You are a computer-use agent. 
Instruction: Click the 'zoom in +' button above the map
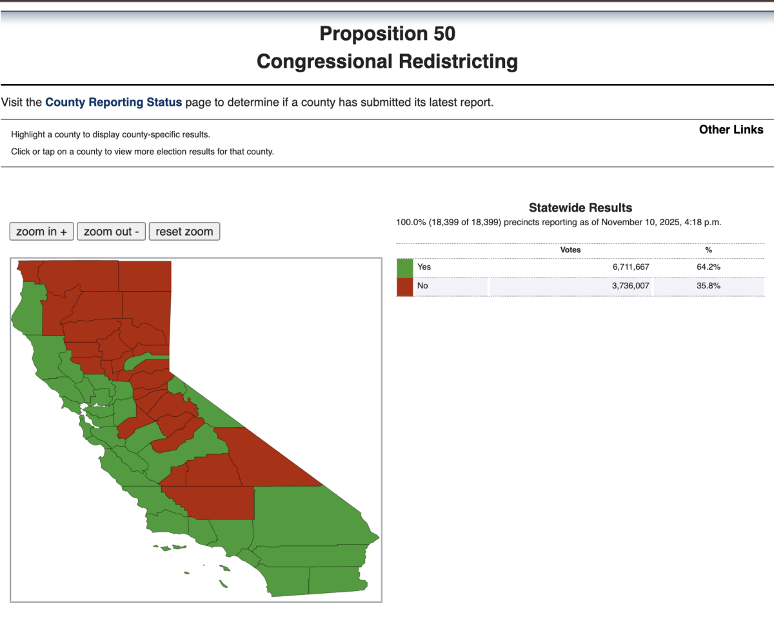pos(41,231)
